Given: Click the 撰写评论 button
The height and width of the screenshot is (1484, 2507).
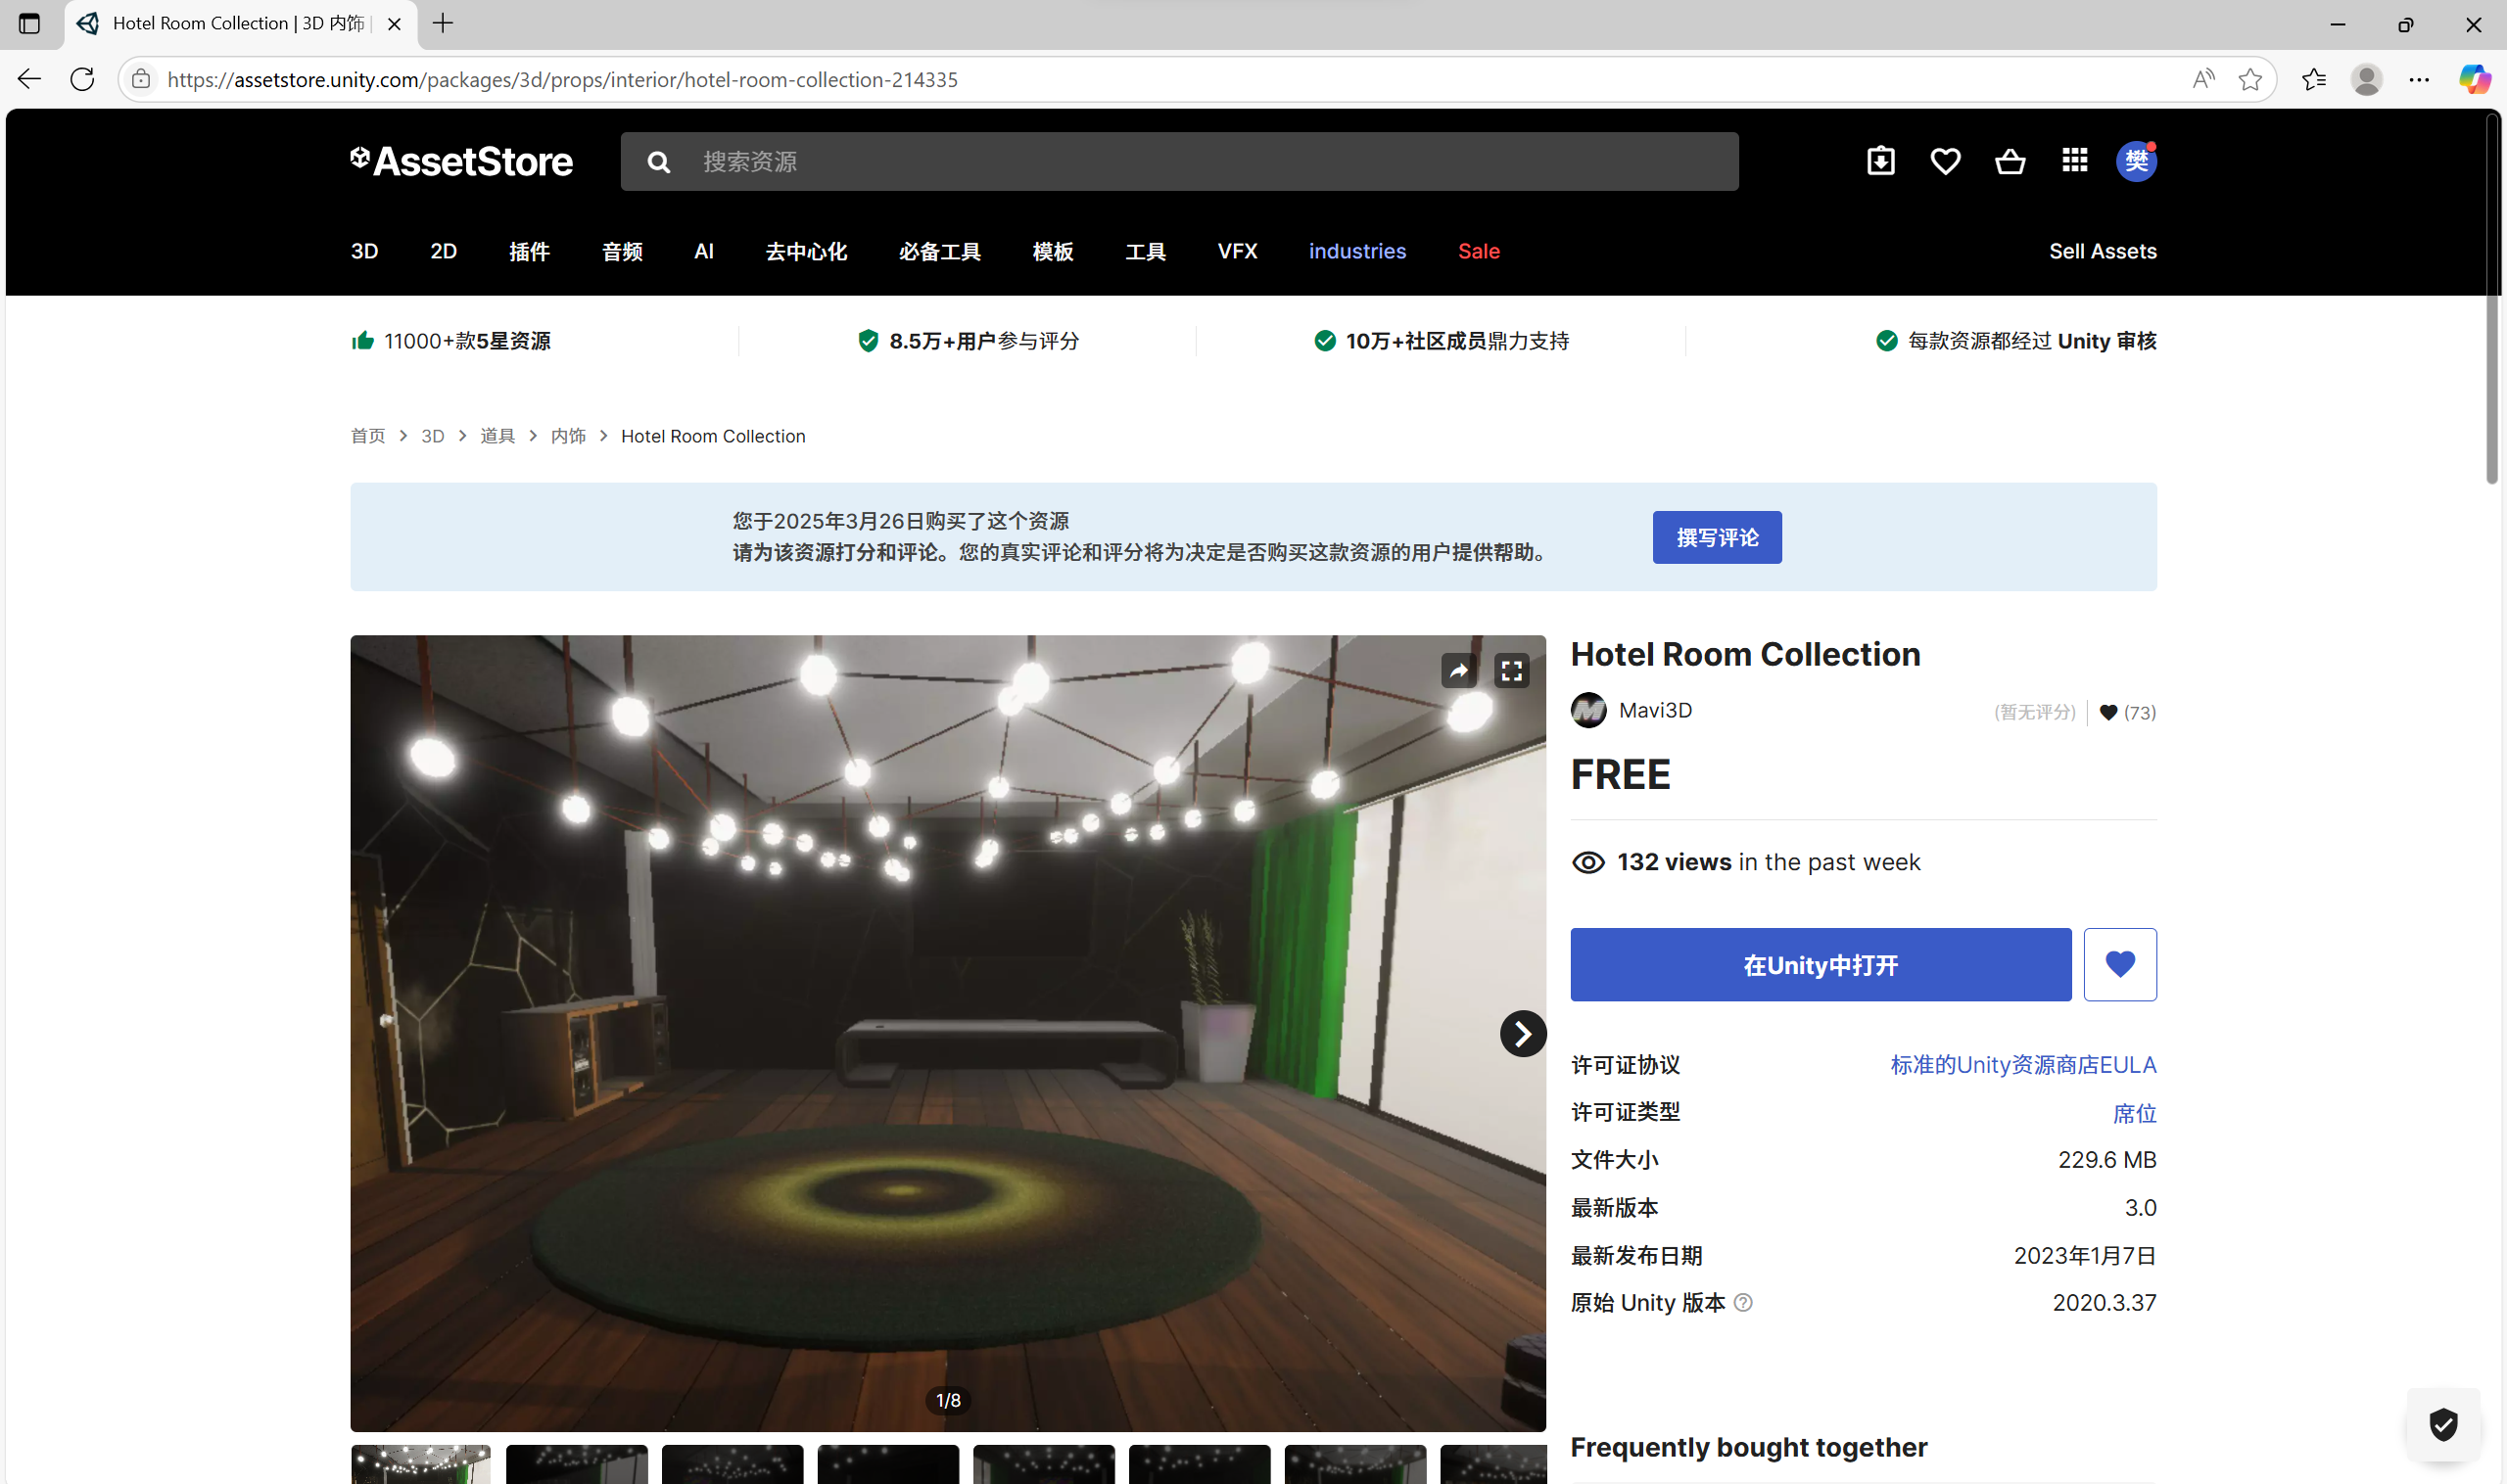Looking at the screenshot, I should pyautogui.click(x=1717, y=537).
